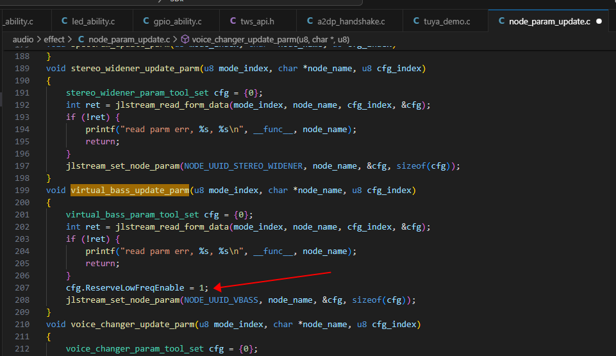Click return statement on line 195
This screenshot has height=356, width=616.
(x=103, y=142)
